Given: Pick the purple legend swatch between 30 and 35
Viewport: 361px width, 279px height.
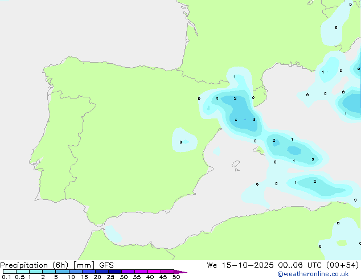Looking at the screenshot, I should coord(128,272).
